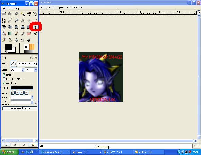The width and height of the screenshot is (201, 155).
Task: Toggle the Hinting checkbox
Action: point(4,75)
